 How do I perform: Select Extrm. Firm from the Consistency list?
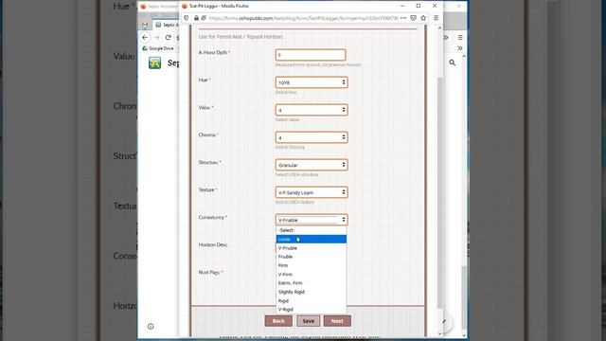coord(312,283)
